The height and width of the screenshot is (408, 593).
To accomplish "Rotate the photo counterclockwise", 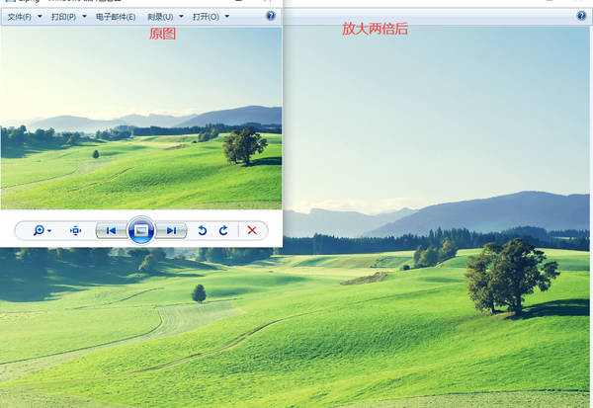I will click(x=203, y=230).
